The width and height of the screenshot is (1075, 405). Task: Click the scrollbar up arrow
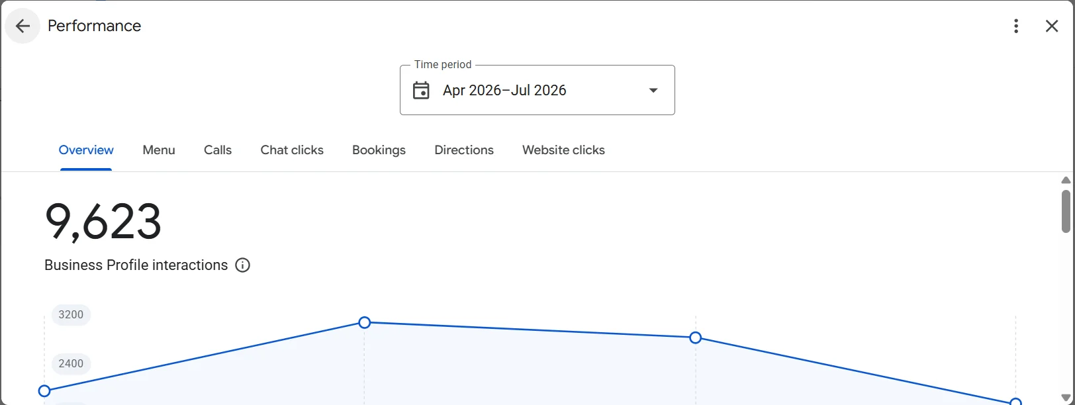[1066, 180]
